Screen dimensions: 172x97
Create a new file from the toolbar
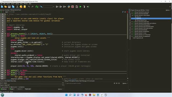2,7
